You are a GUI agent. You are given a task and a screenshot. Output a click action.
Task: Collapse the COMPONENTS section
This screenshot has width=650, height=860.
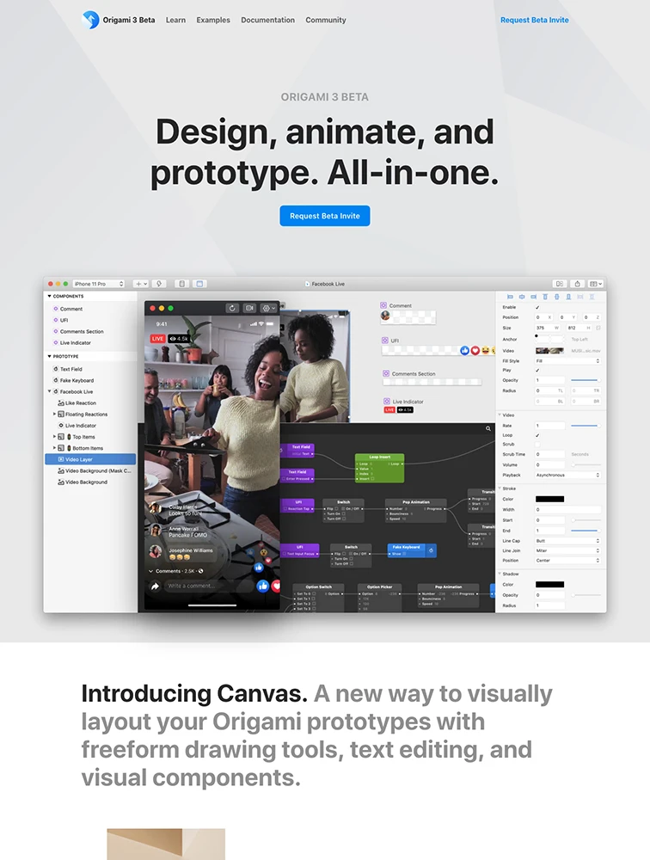[x=49, y=296]
